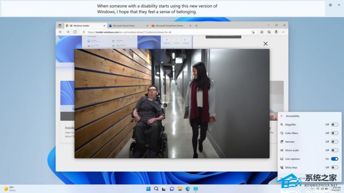Launch File Explorer from taskbar
Image resolution: width=344 pixels, height=193 pixels.
[x=180, y=189]
